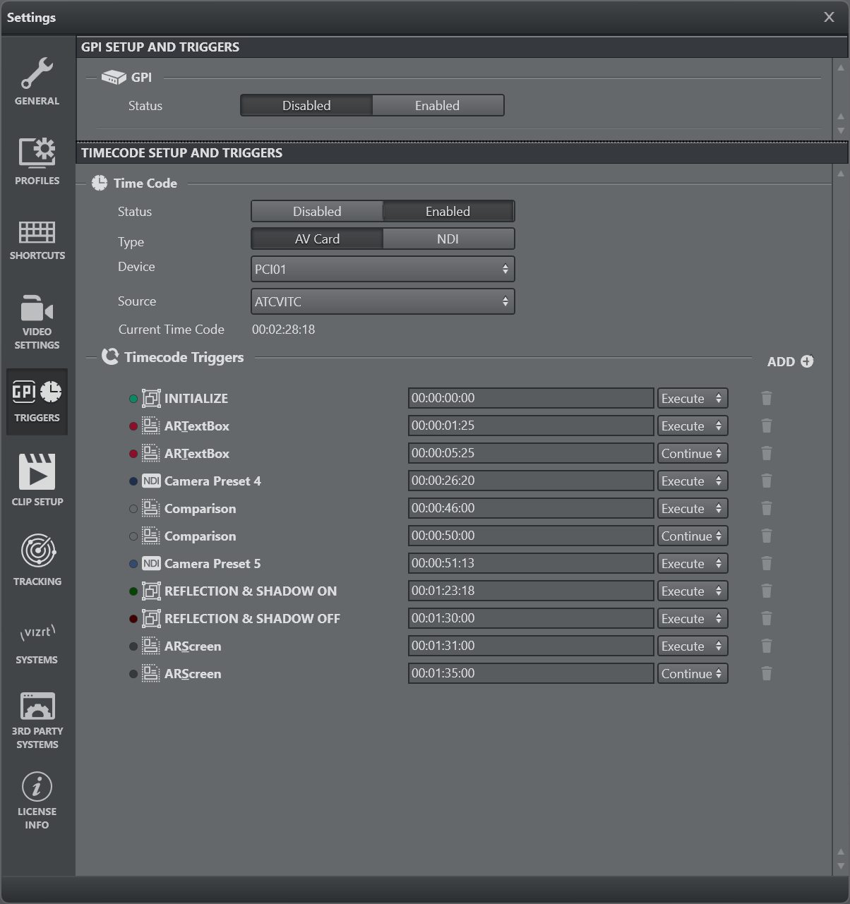Go to the Shortcuts settings section
Image resolution: width=850 pixels, height=904 pixels.
pyautogui.click(x=37, y=240)
